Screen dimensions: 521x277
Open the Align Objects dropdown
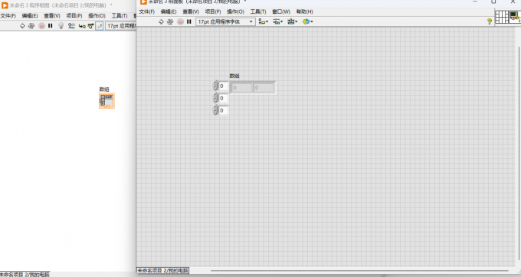click(263, 21)
